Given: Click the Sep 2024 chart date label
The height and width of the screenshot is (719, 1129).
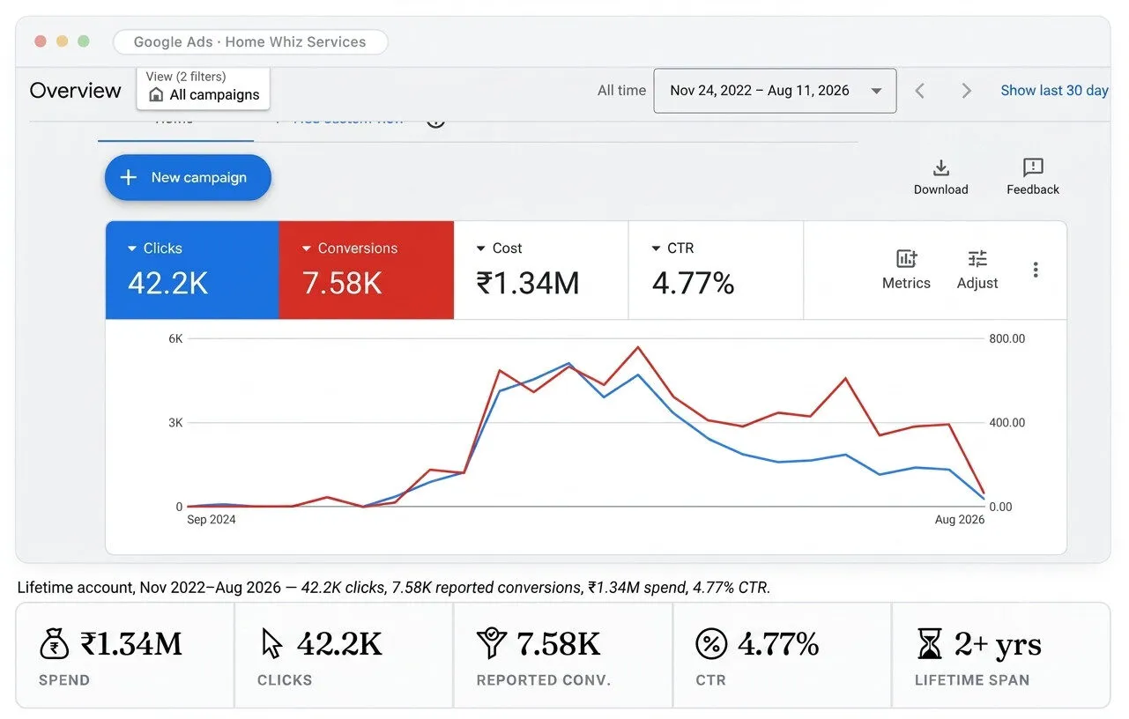Looking at the screenshot, I should click(212, 520).
